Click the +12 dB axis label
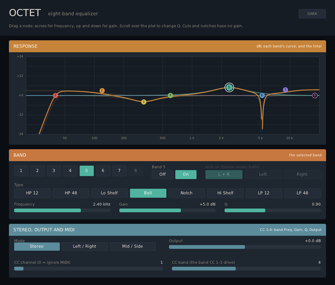The image size is (335, 285). pos(20,76)
